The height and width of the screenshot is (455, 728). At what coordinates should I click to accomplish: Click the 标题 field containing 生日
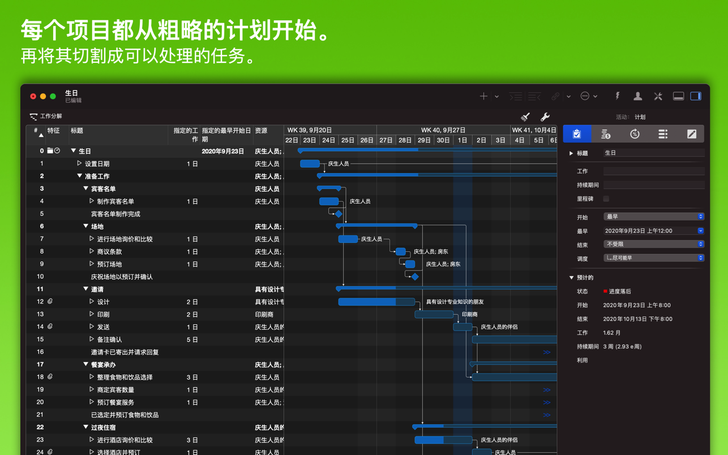(653, 152)
